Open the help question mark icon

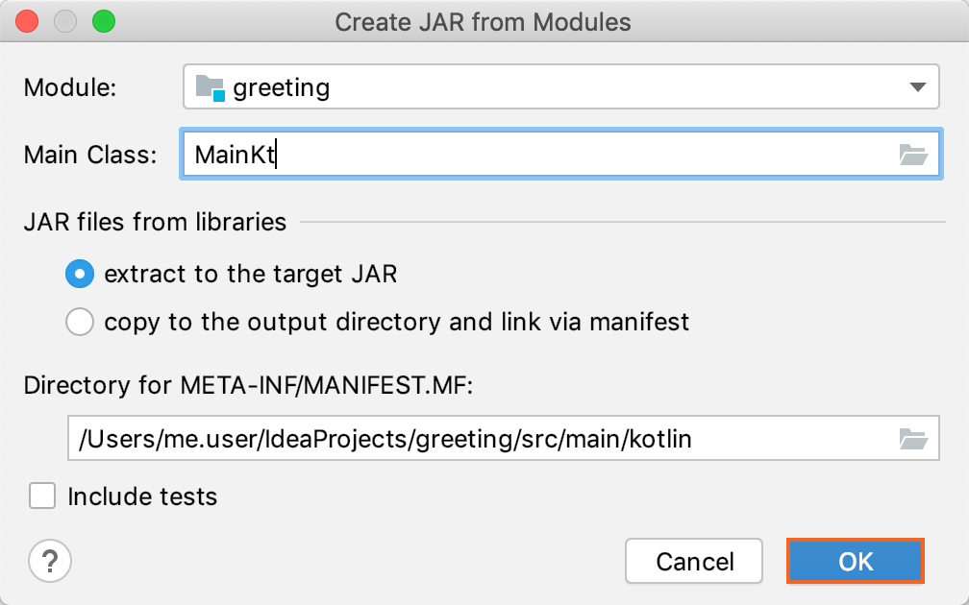click(x=50, y=561)
